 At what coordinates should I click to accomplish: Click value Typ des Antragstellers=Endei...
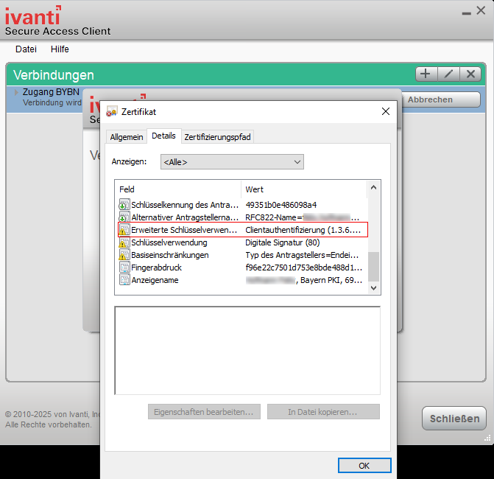coord(302,255)
